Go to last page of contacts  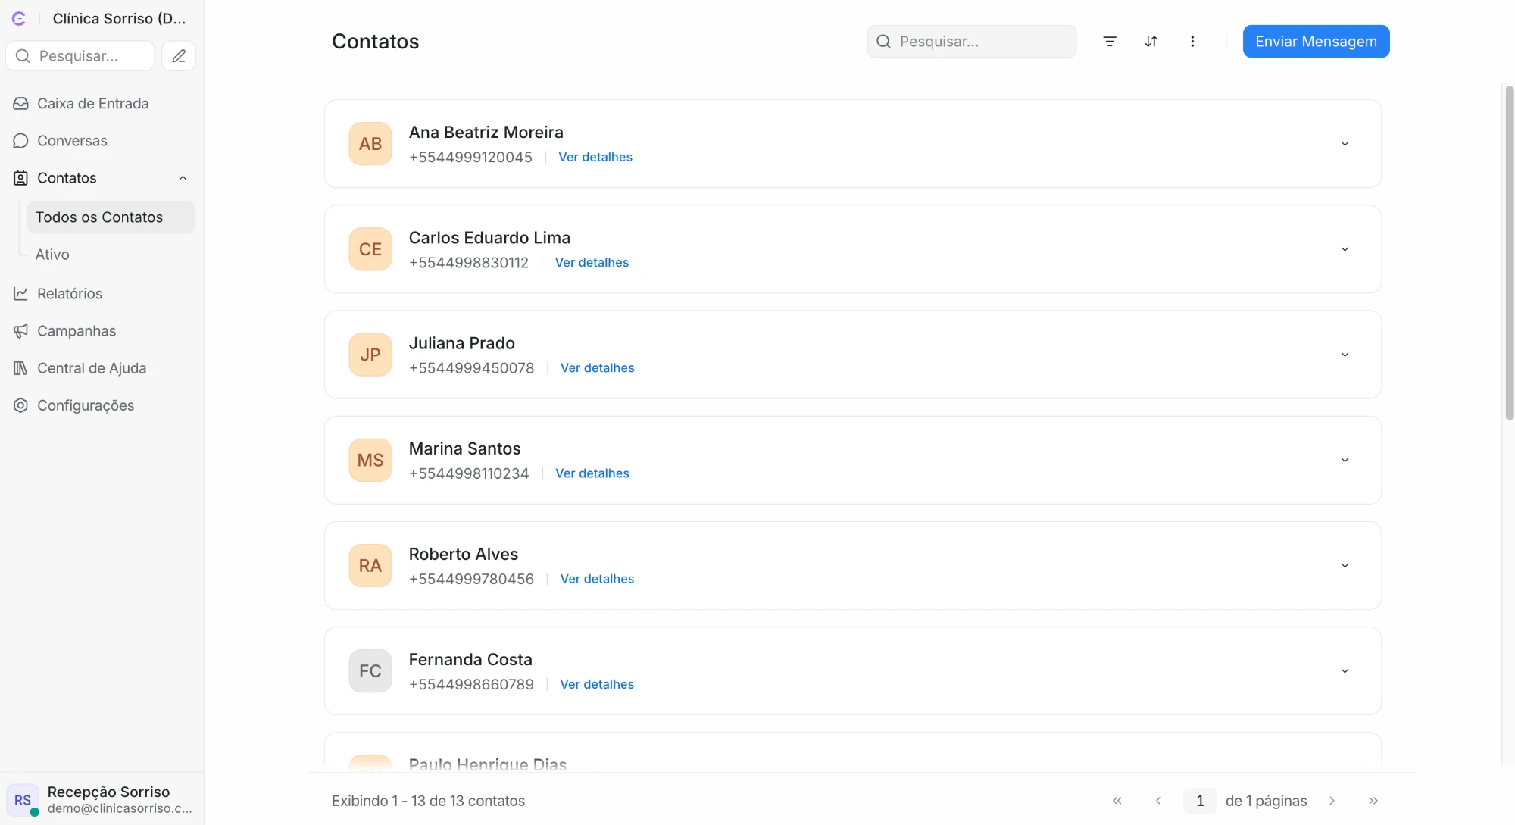[x=1373, y=801]
